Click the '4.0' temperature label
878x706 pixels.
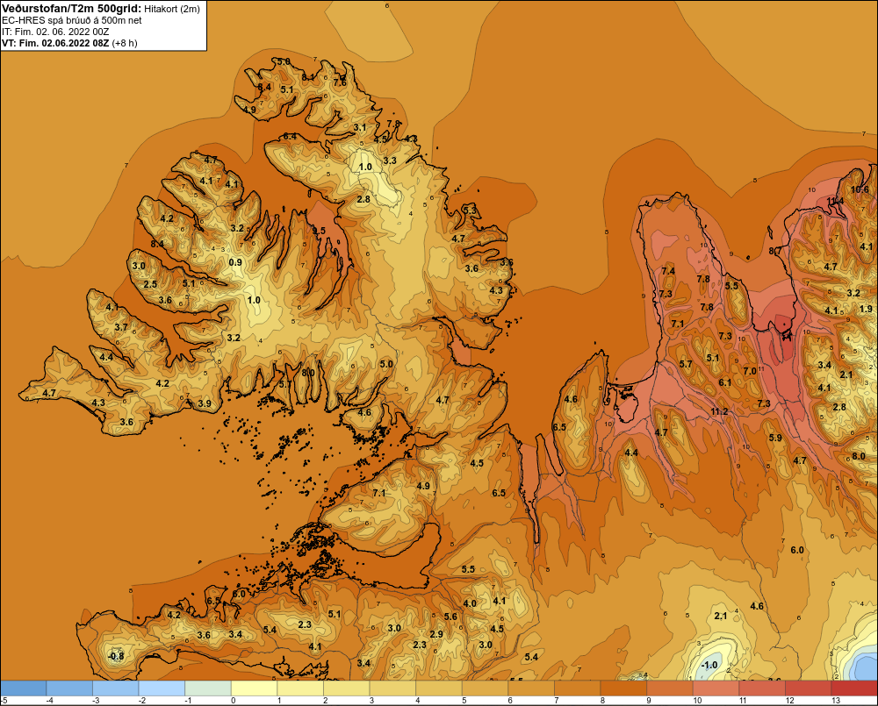tap(470, 603)
